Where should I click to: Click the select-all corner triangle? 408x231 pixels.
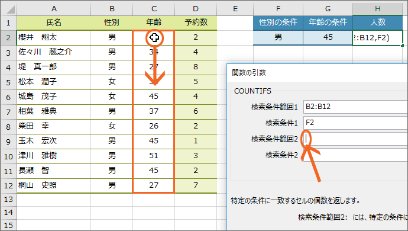pyautogui.click(x=11, y=10)
